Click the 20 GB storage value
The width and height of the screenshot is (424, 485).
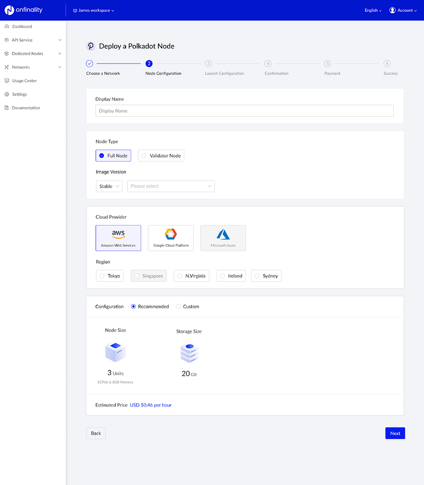(189, 374)
